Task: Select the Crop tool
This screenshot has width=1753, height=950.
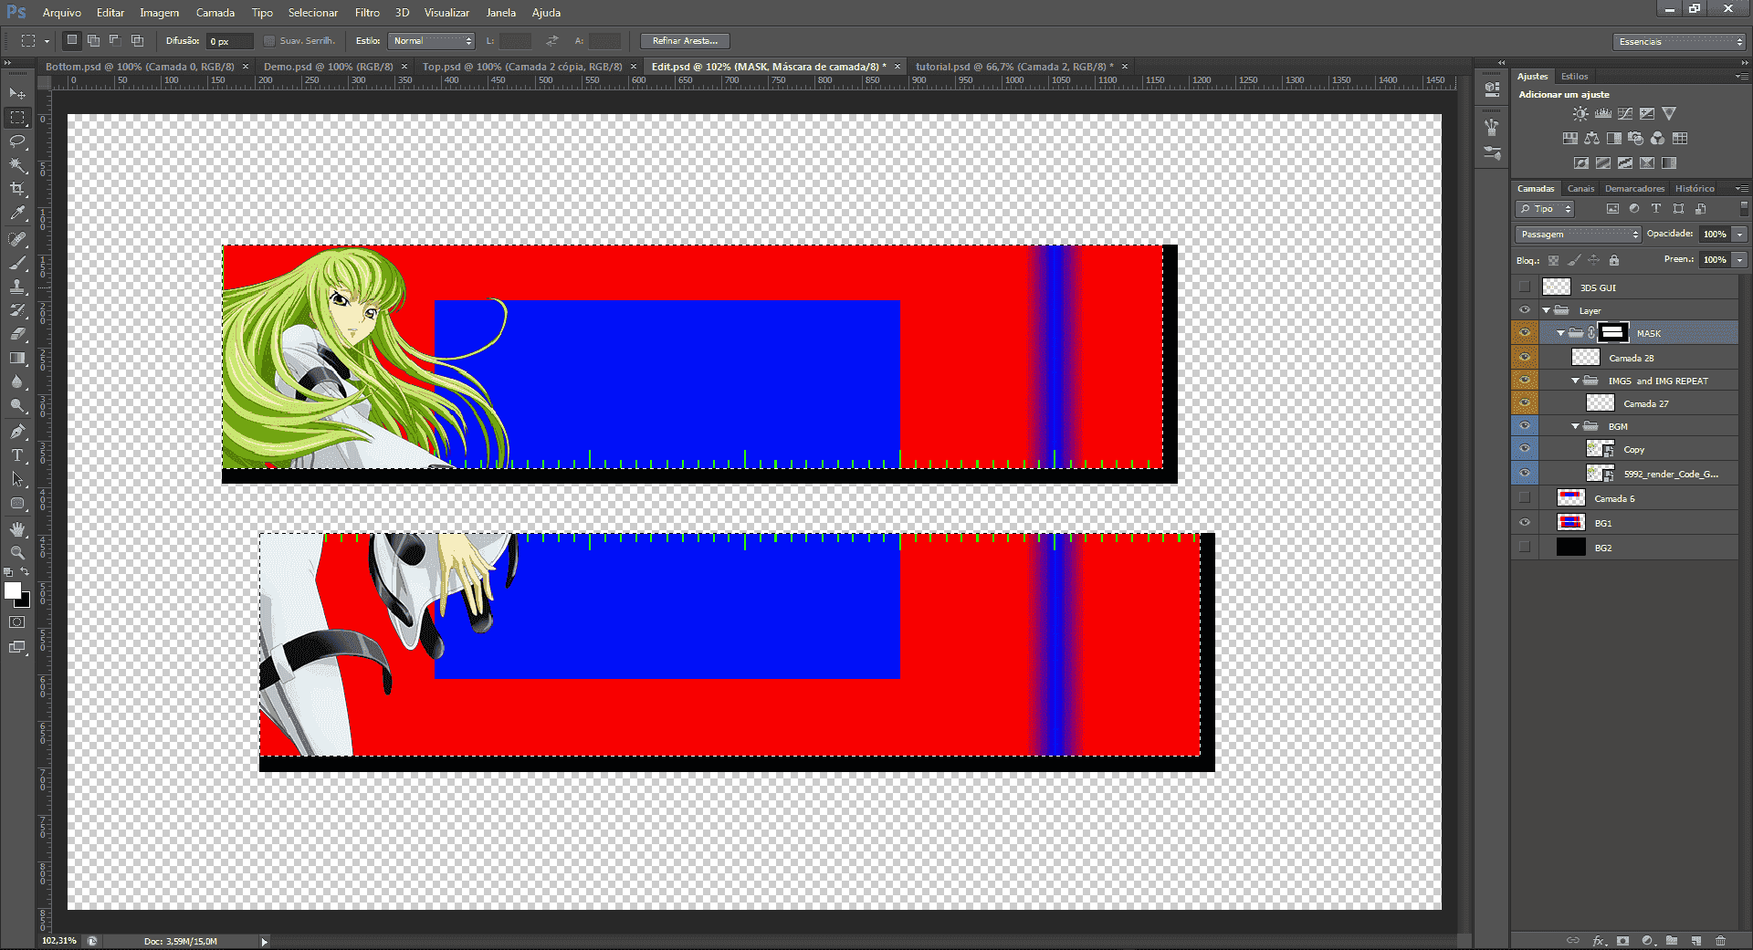Action: pyautogui.click(x=17, y=189)
